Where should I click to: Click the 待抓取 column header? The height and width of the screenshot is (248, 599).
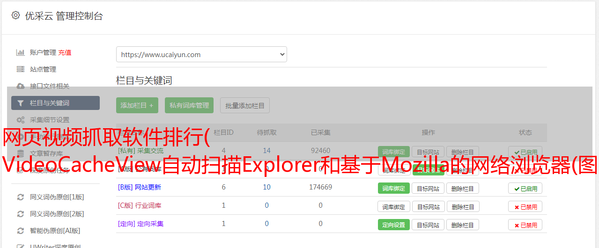pos(266,132)
